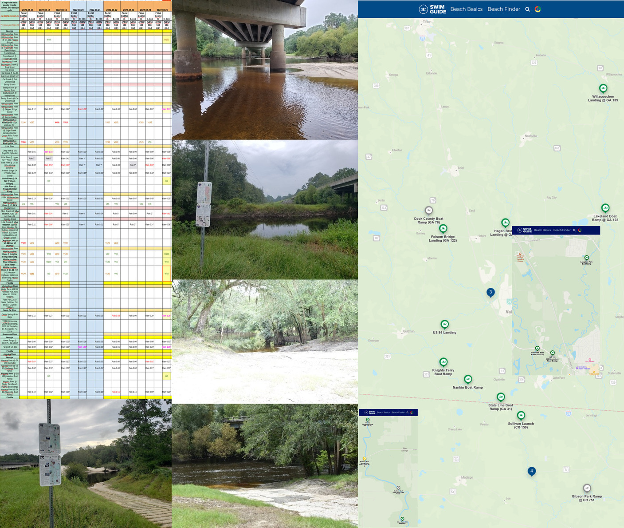Screen dimensions: 624x528
Task: Select the Sullivan Launch (CR 150) pin
Action: click(x=521, y=416)
